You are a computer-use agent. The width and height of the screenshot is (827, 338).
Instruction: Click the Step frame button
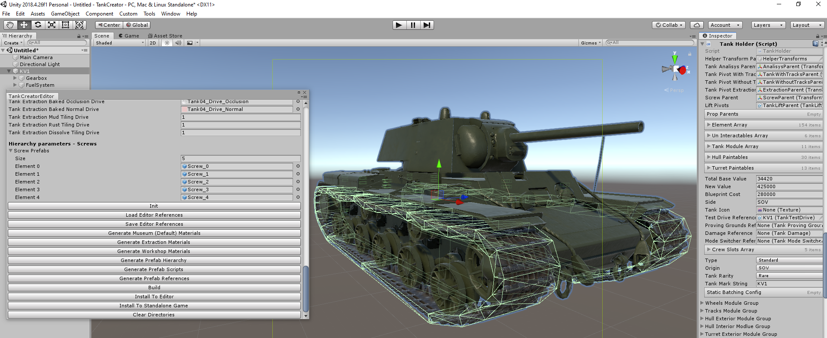point(427,25)
